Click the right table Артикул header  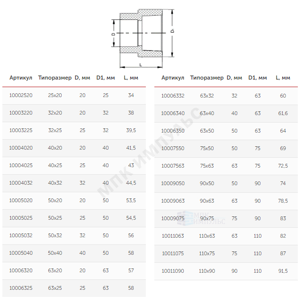pyautogui.click(x=173, y=78)
